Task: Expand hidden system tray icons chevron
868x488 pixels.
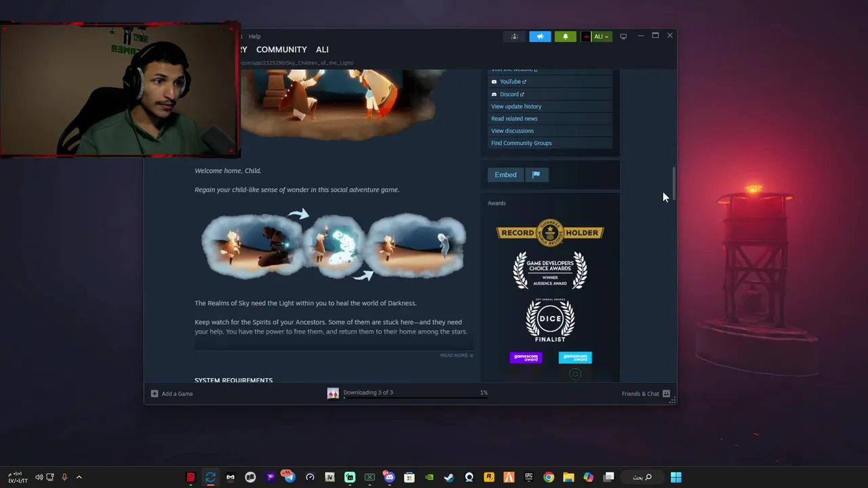Action: tap(79, 477)
